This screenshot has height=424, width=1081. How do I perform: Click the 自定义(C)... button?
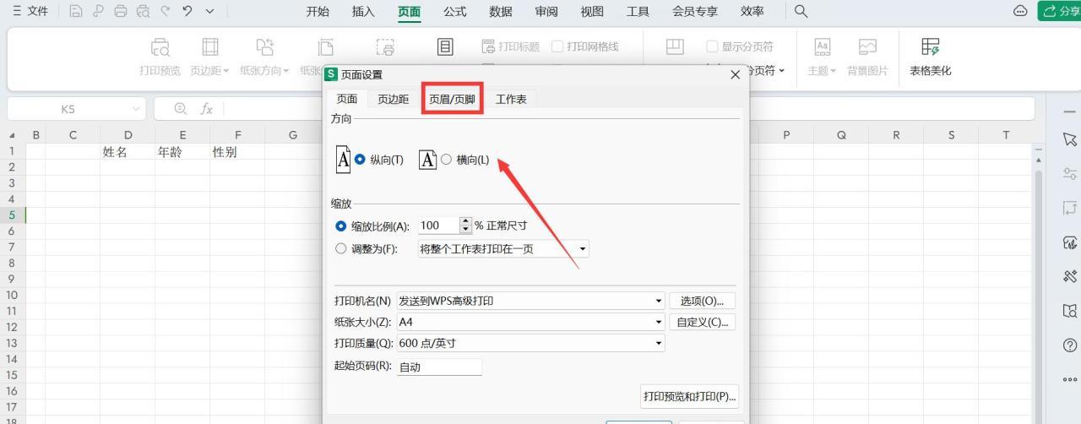702,322
